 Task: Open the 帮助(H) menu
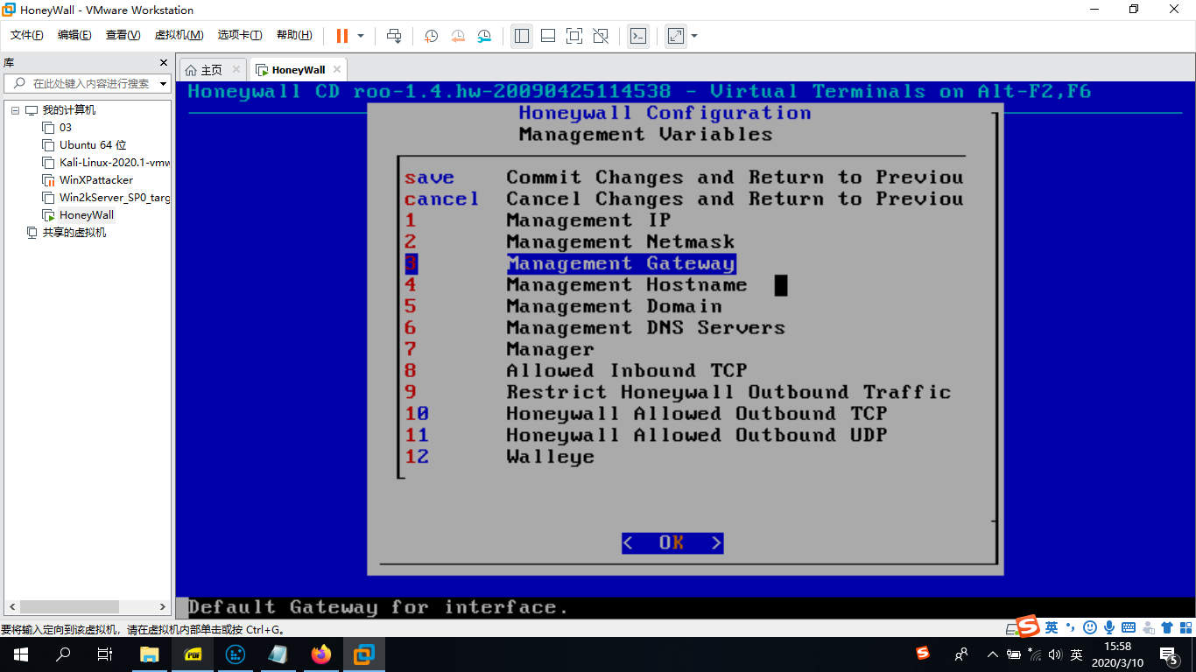click(x=294, y=35)
